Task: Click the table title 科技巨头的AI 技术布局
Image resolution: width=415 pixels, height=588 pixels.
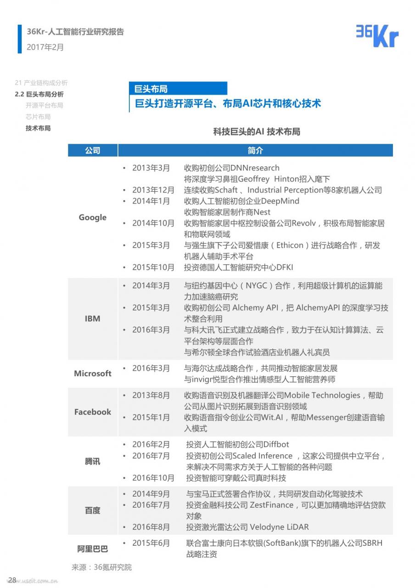Action: coord(257,132)
